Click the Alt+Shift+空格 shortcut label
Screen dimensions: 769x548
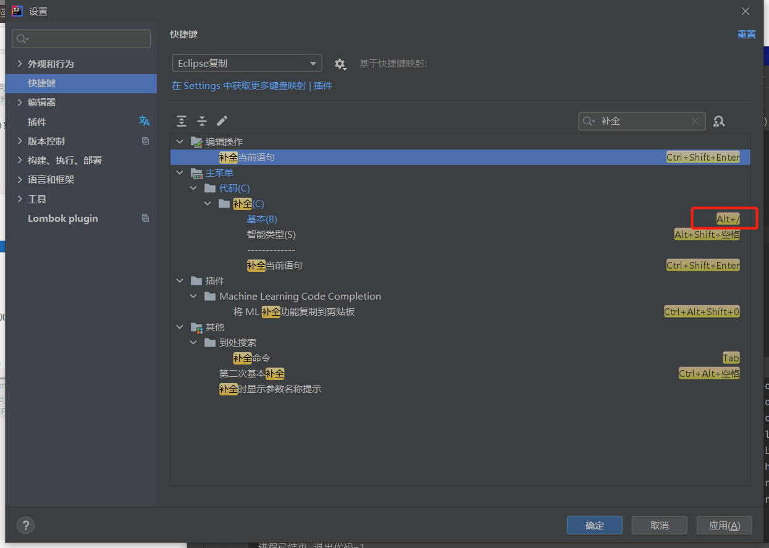pyautogui.click(x=707, y=234)
